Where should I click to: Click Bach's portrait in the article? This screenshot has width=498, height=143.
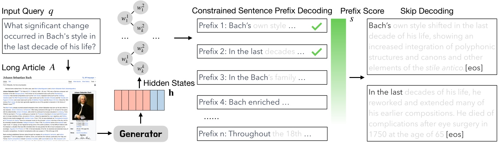pyautogui.click(x=83, y=106)
